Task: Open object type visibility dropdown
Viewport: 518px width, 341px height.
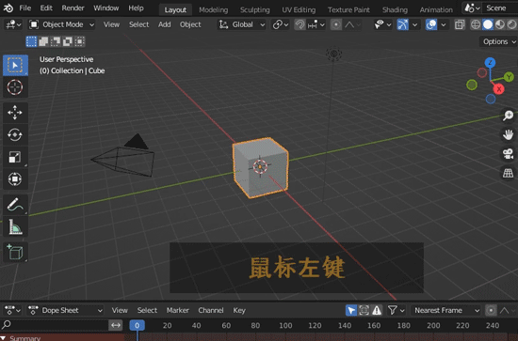Action: [382, 24]
